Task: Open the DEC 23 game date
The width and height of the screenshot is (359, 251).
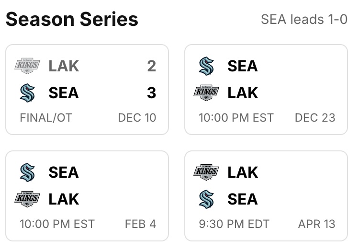Action: (315, 117)
